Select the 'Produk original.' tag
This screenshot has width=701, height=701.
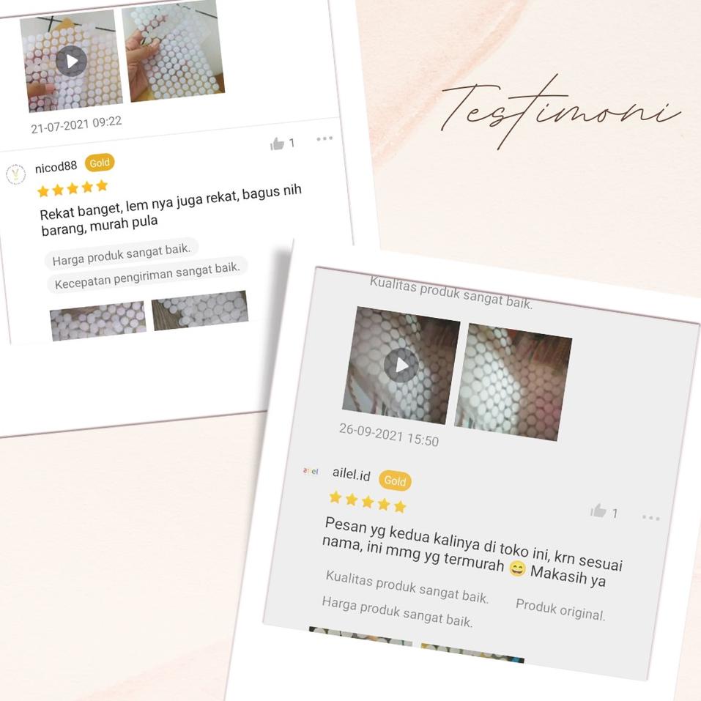[x=560, y=609]
